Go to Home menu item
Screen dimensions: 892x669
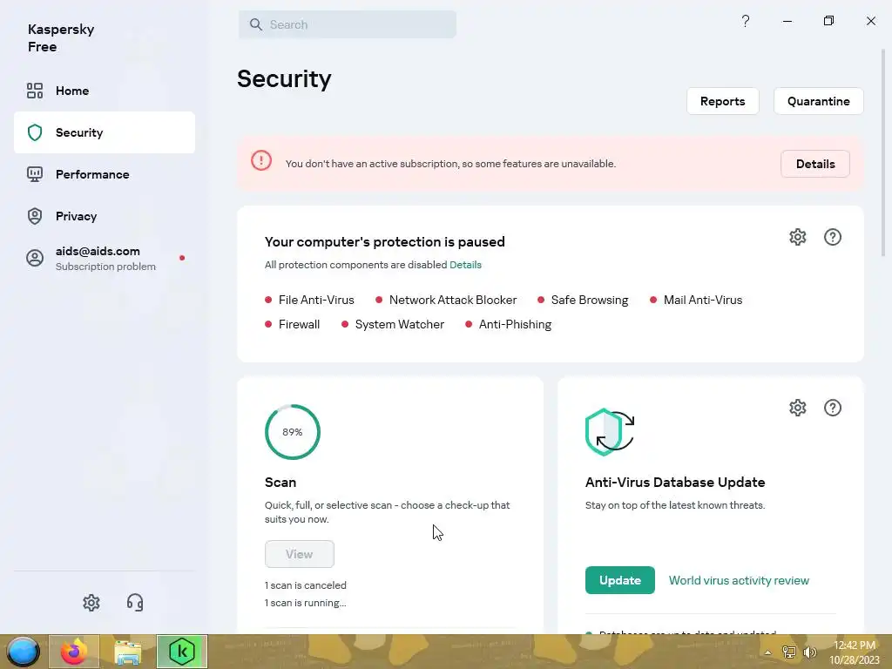coord(105,91)
